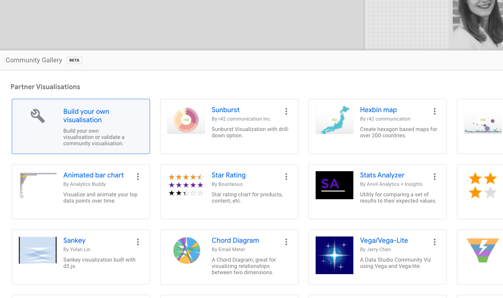This screenshot has width=503, height=298.
Task: Open the Sankey visualization title
Action: pos(74,241)
